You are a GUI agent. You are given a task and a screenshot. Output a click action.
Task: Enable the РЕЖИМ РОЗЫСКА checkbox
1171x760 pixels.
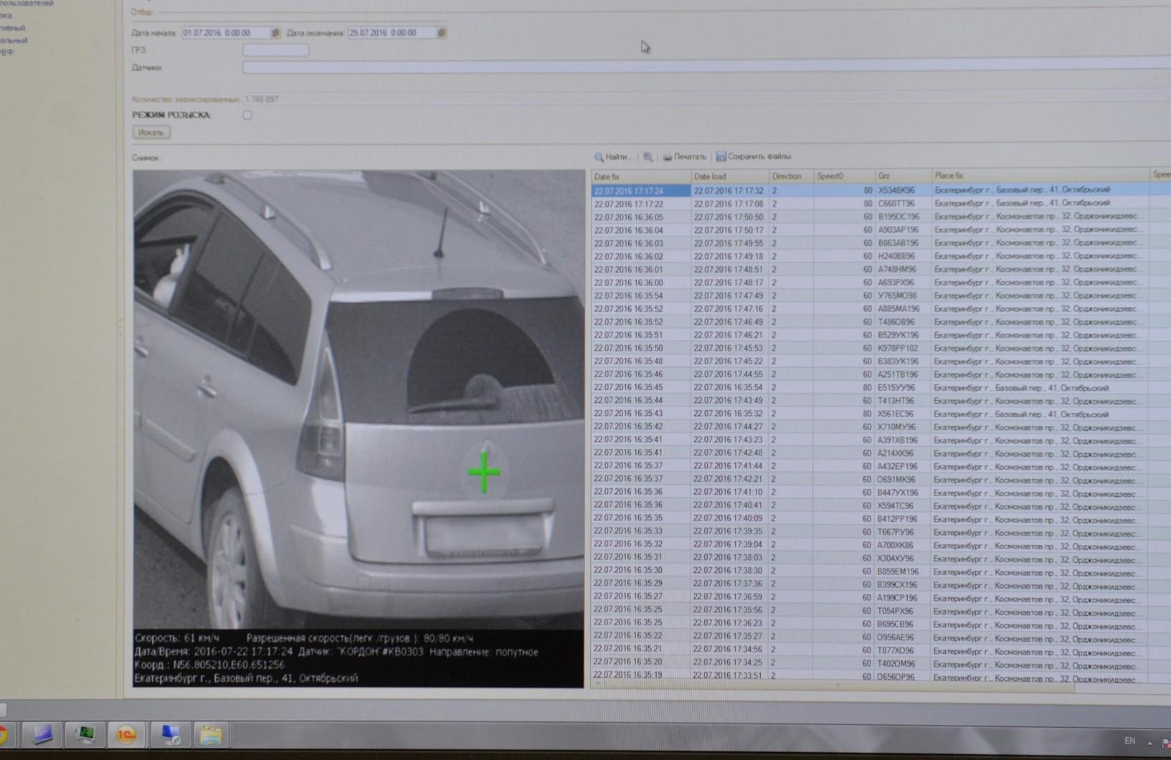pos(247,115)
